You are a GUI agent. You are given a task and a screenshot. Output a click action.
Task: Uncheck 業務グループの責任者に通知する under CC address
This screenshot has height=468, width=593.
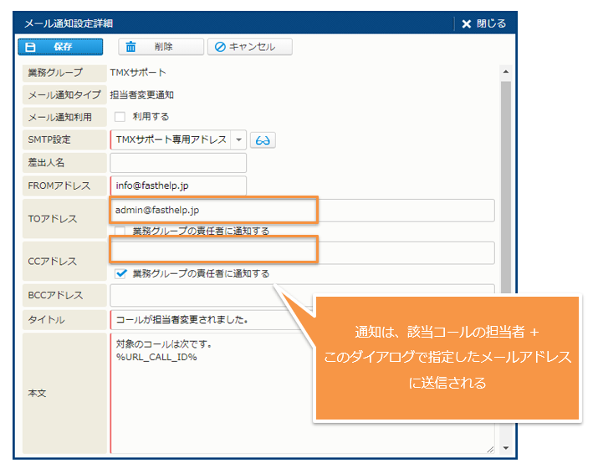click(120, 273)
